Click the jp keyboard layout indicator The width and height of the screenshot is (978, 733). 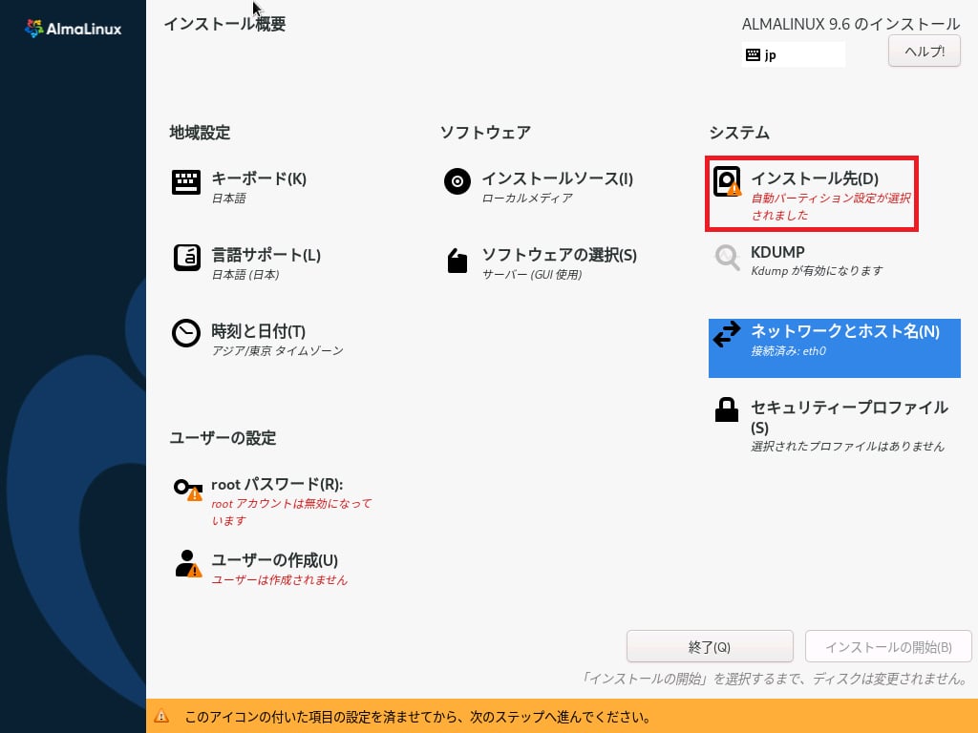[793, 54]
